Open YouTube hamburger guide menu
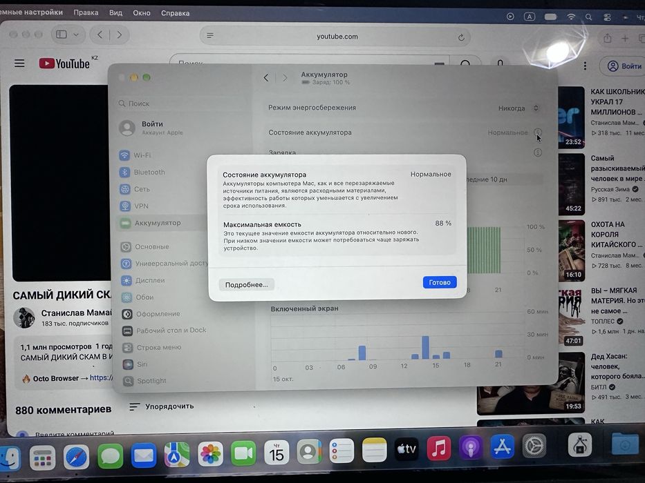The height and width of the screenshot is (483, 645). tap(19, 63)
